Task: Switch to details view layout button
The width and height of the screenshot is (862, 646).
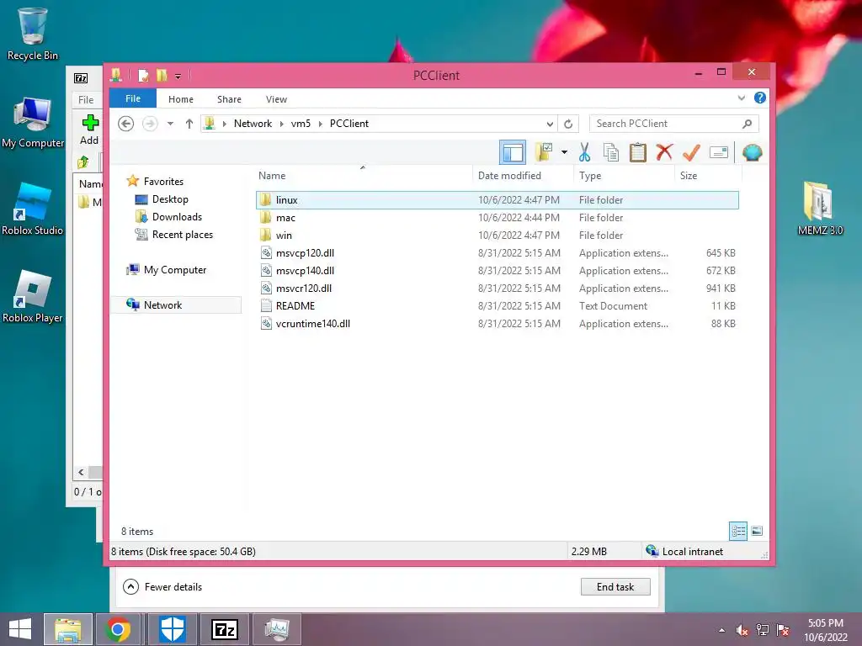Action: coord(738,531)
